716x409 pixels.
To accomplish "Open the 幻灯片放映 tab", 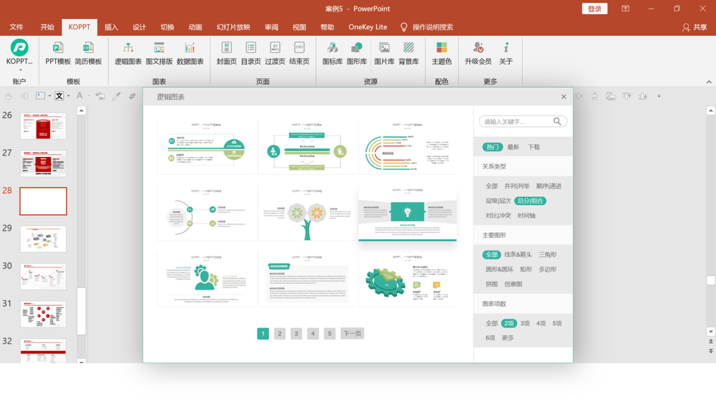I will click(233, 27).
